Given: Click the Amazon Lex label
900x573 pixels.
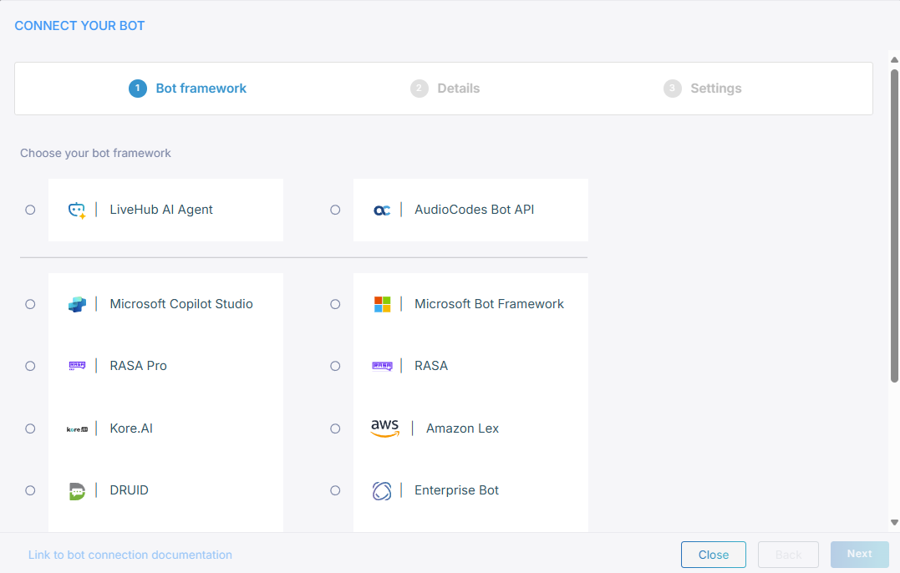Looking at the screenshot, I should pyautogui.click(x=462, y=428).
